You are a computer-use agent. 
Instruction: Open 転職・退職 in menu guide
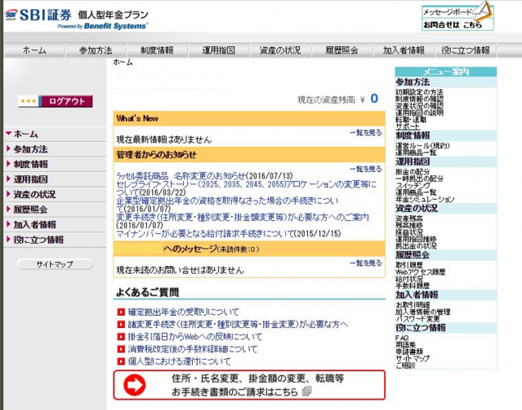(x=411, y=119)
